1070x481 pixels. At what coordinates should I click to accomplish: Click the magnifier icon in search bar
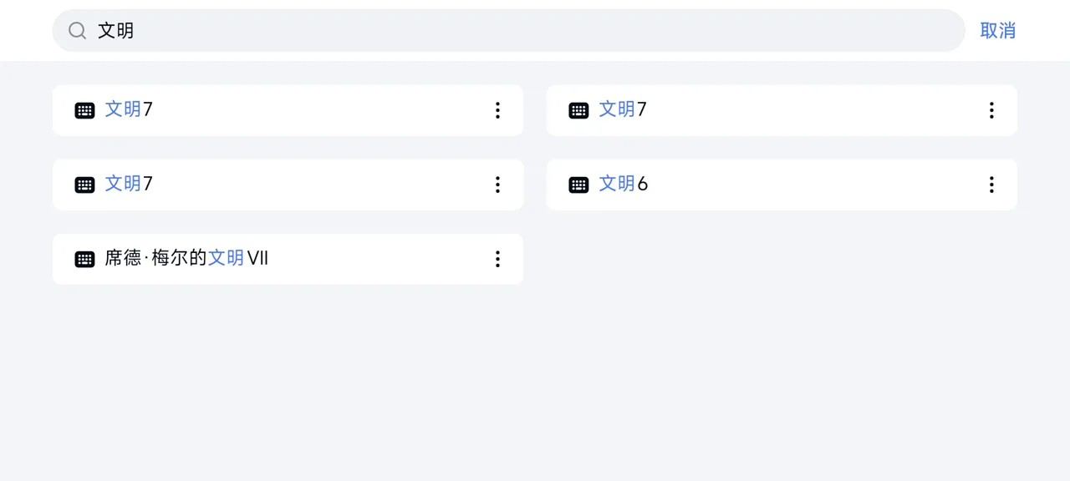point(77,31)
